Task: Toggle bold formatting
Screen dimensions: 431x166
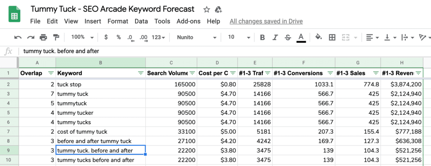Action: [262, 37]
